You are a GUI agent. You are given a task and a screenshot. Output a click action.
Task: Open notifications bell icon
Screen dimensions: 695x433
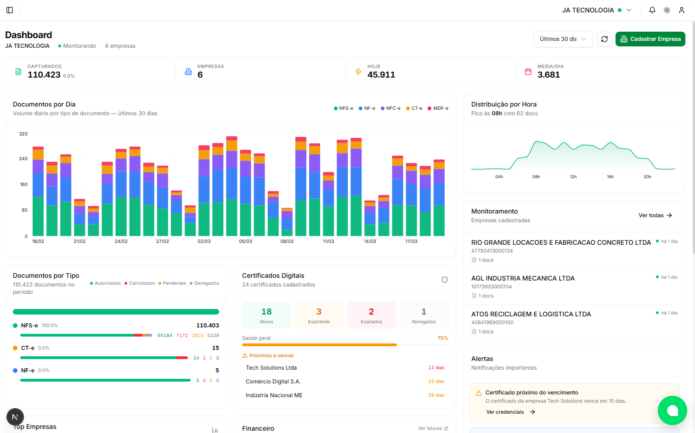(652, 10)
